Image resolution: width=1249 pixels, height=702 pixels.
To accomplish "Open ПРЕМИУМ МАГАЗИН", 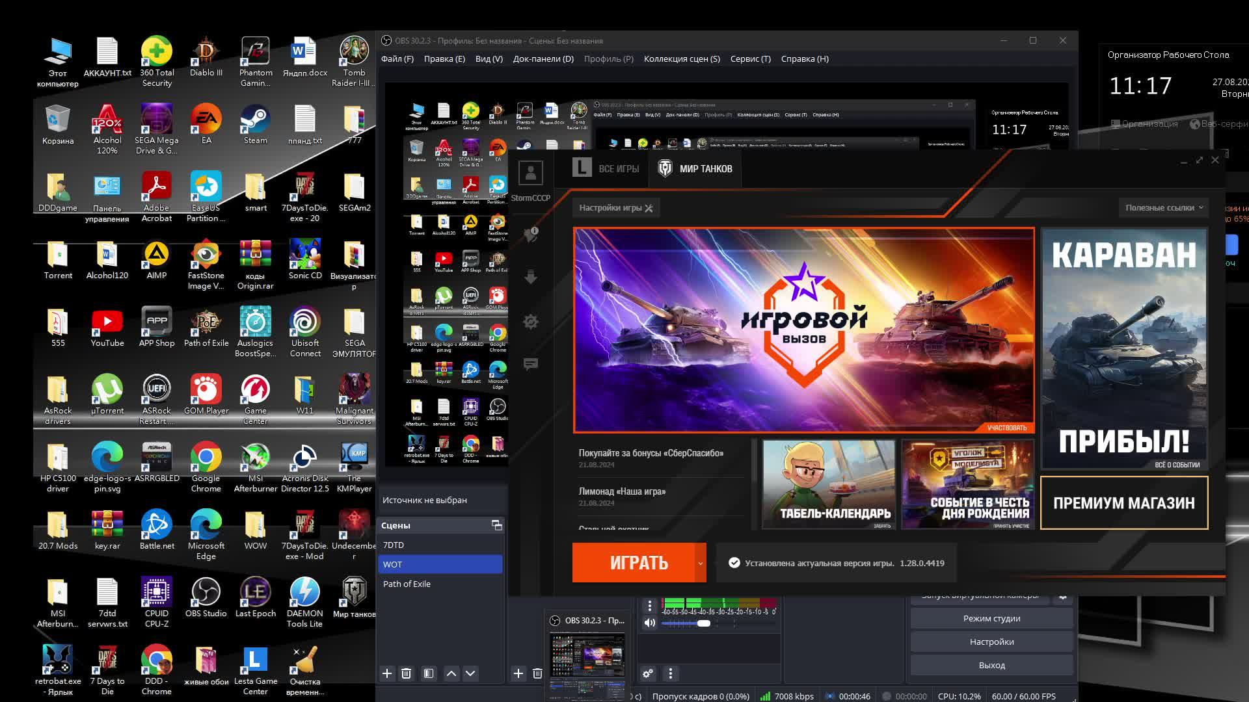I will pos(1123,503).
